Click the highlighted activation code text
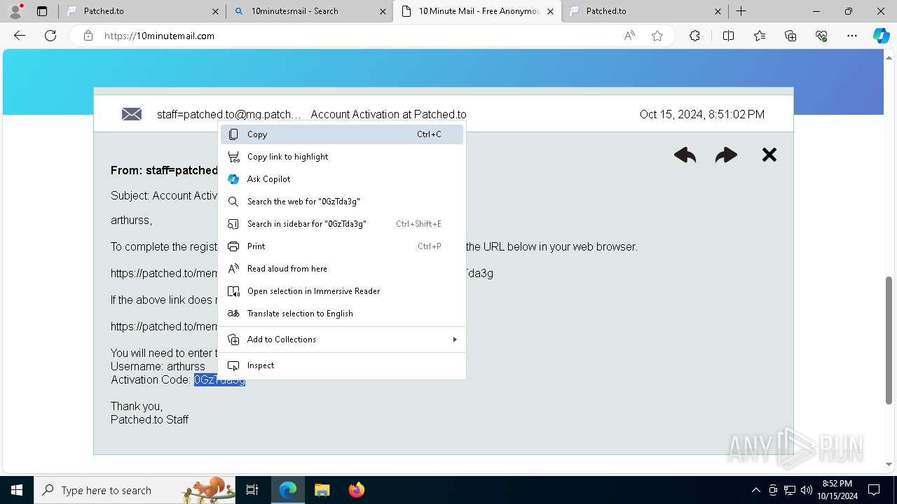 click(x=219, y=380)
